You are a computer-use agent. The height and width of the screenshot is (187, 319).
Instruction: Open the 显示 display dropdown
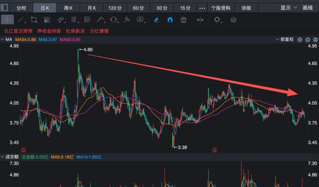pos(288,8)
